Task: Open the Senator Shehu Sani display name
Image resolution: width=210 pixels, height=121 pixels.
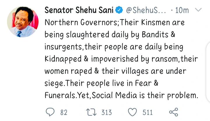Action: (79, 10)
